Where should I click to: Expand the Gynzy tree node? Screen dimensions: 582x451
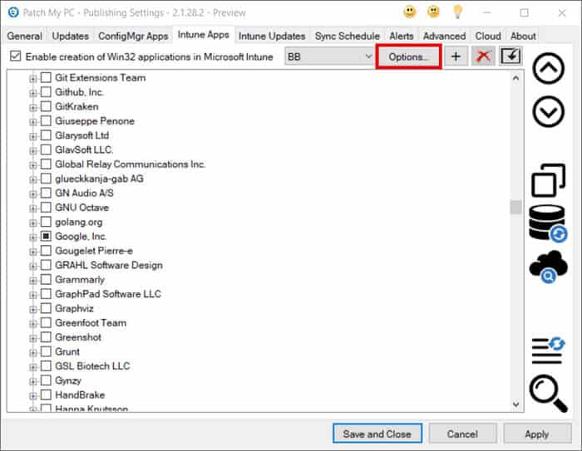coord(33,381)
